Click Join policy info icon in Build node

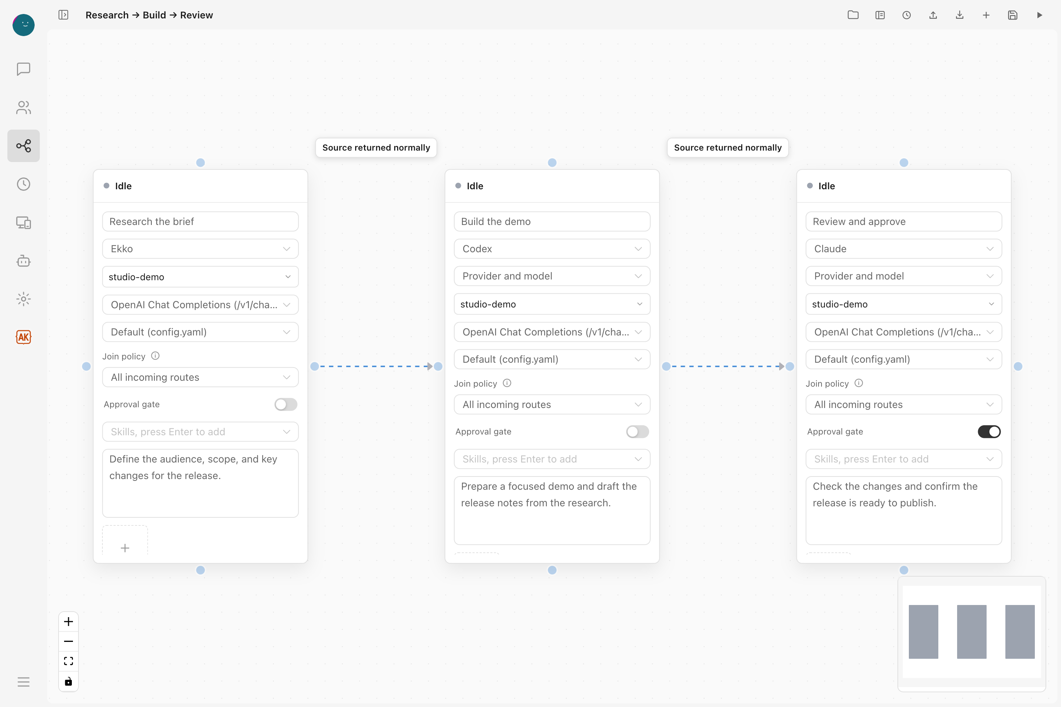click(507, 383)
